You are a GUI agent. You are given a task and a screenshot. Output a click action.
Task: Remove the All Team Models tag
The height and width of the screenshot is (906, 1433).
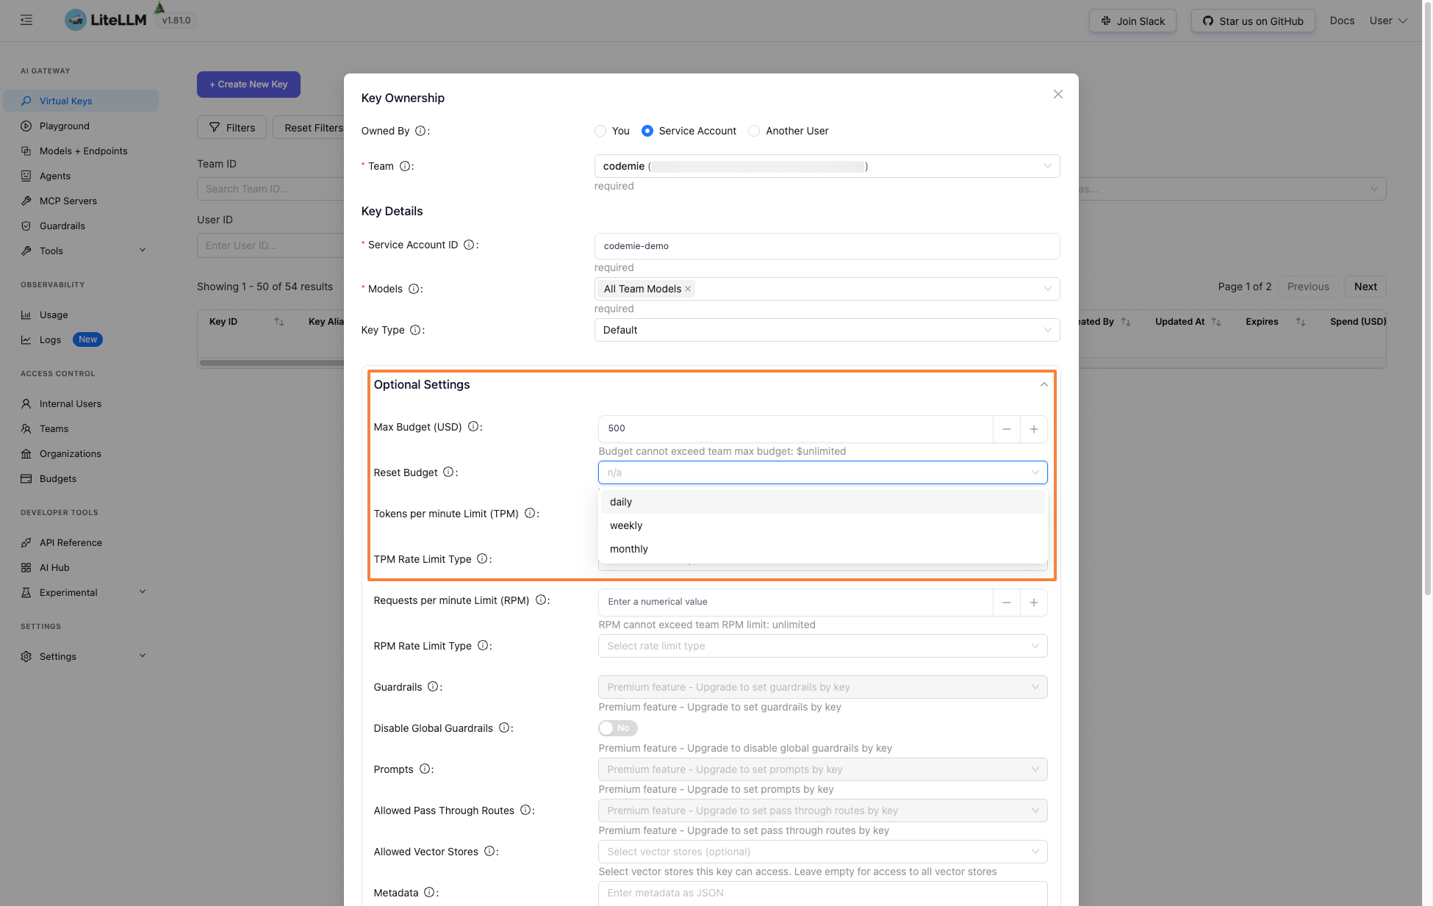coord(688,289)
